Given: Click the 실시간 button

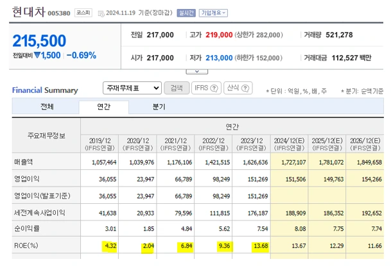Looking at the screenshot, I should coord(186,13).
